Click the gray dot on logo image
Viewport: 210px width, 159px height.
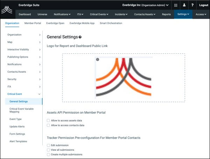pos(98,60)
